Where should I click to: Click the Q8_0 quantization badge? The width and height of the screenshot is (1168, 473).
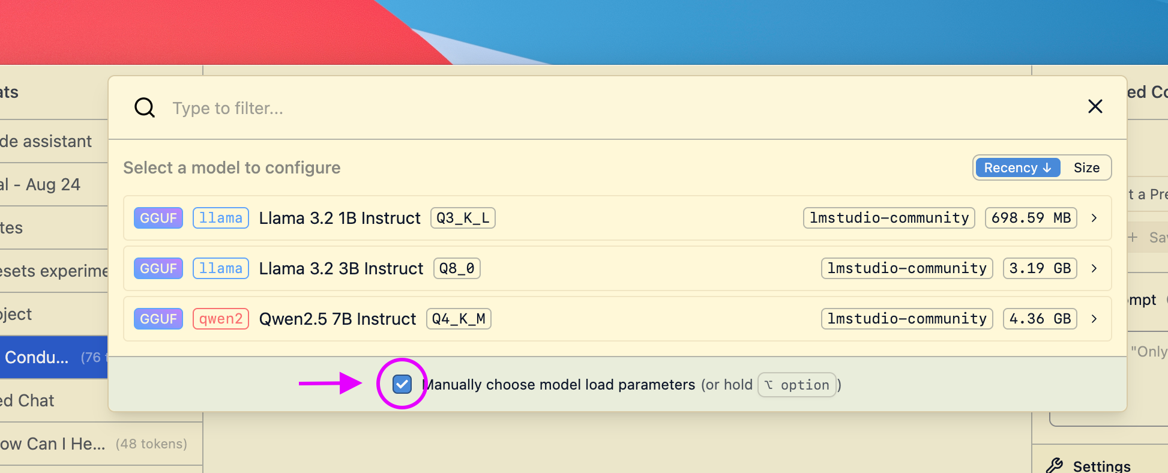(457, 268)
